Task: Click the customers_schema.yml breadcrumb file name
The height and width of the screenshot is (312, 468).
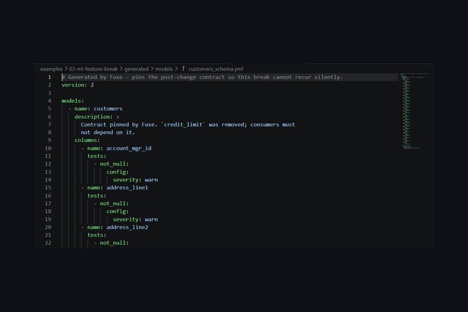Action: pyautogui.click(x=215, y=69)
